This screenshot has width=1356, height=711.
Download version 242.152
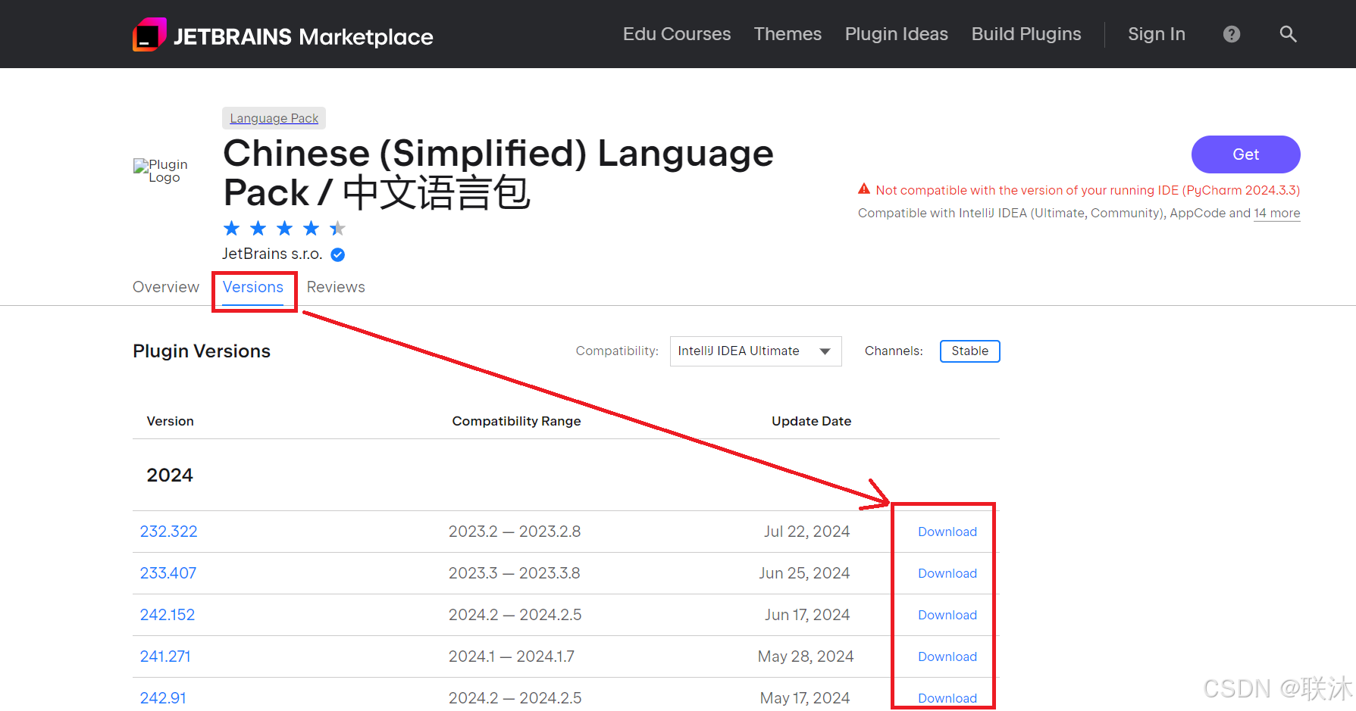[x=947, y=615]
